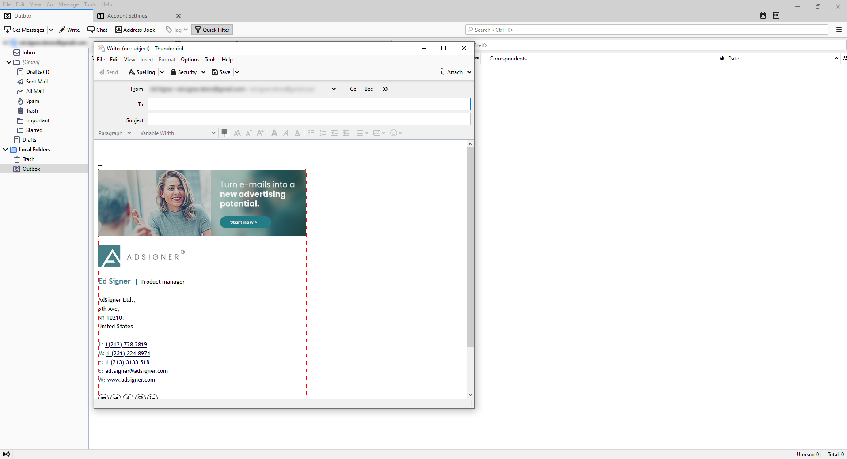
Task: Toggle the Quick Filter bar
Action: pyautogui.click(x=212, y=30)
